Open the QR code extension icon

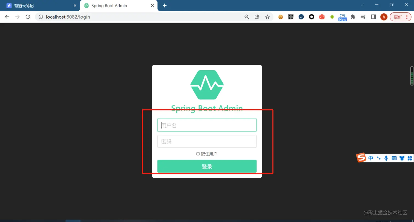(291, 17)
